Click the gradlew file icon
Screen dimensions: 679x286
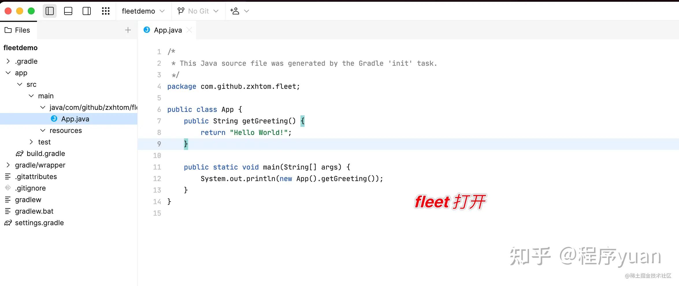[8, 200]
